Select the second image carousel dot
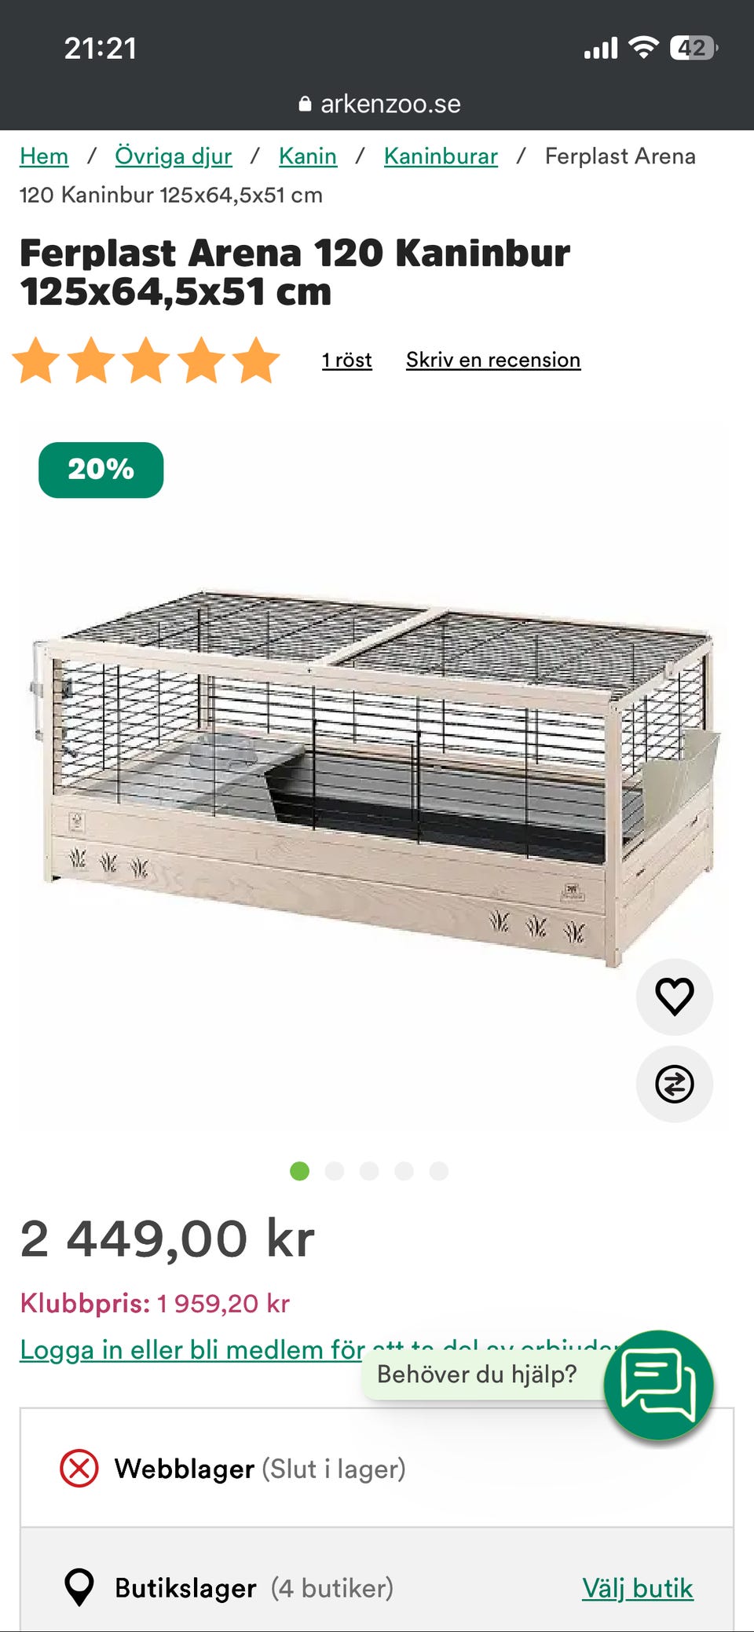The width and height of the screenshot is (754, 1632). [x=335, y=1171]
